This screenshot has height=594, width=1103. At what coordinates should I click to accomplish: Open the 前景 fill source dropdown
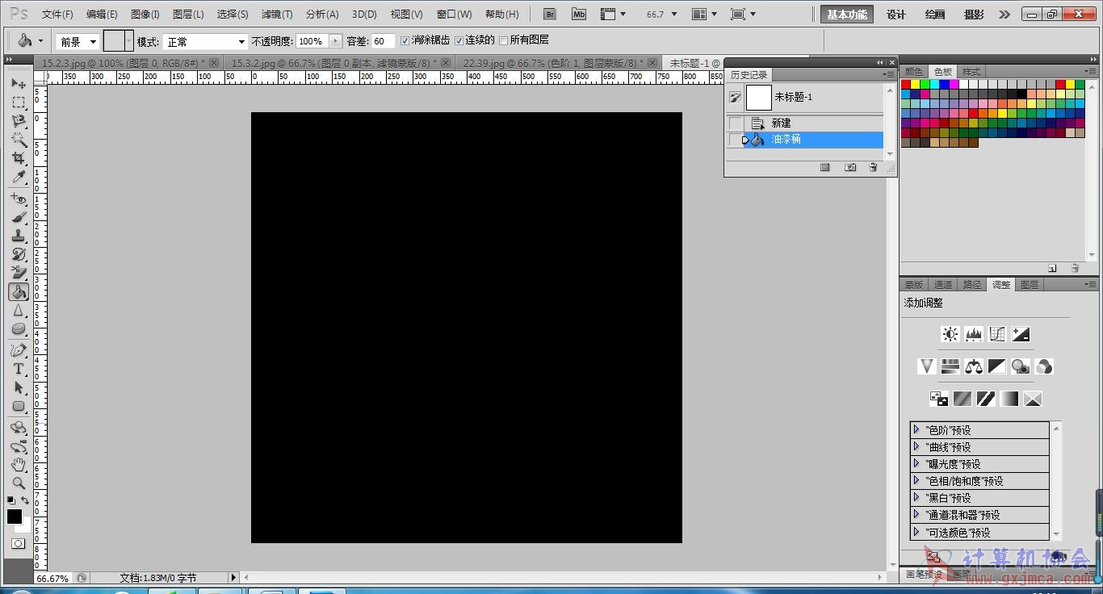pyautogui.click(x=78, y=41)
